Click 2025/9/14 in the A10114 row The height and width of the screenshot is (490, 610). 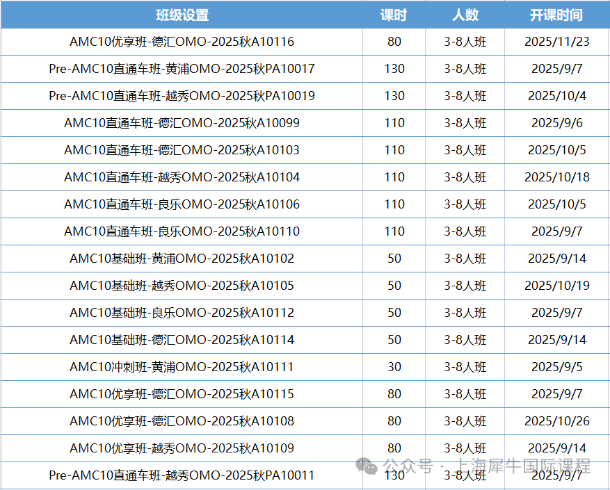coord(556,340)
